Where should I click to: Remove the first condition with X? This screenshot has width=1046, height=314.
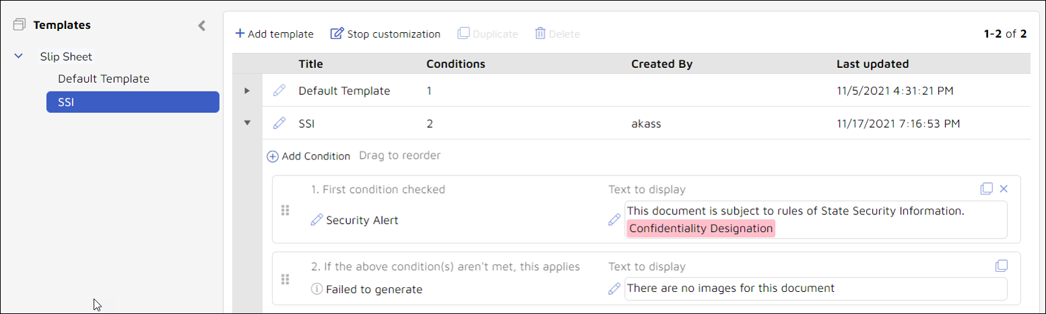[x=1003, y=189]
